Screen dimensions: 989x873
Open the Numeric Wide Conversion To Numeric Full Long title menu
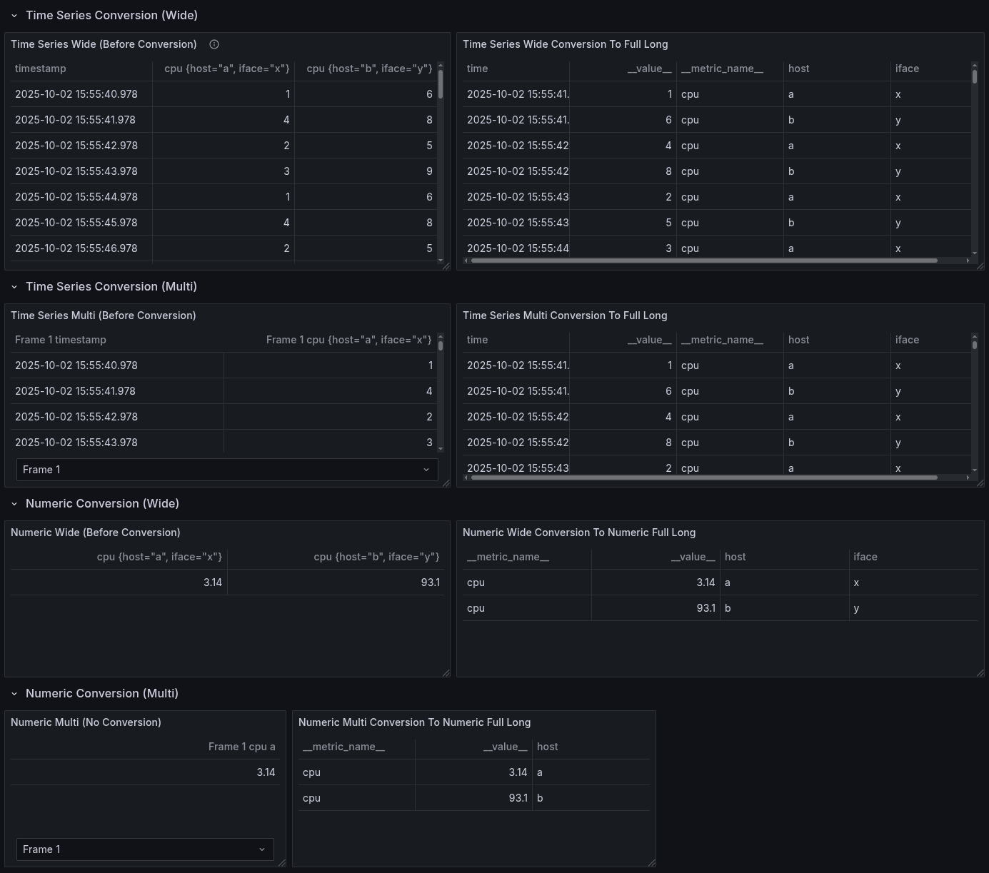pos(578,533)
